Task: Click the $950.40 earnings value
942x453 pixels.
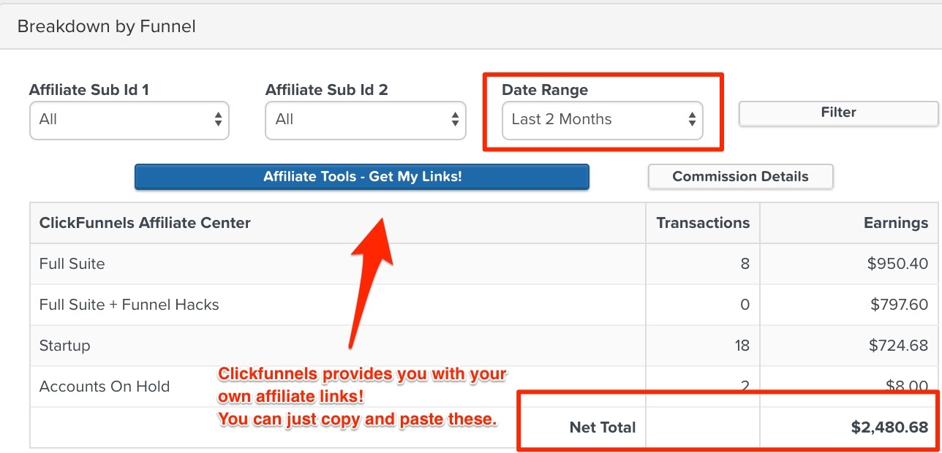Action: coord(898,264)
